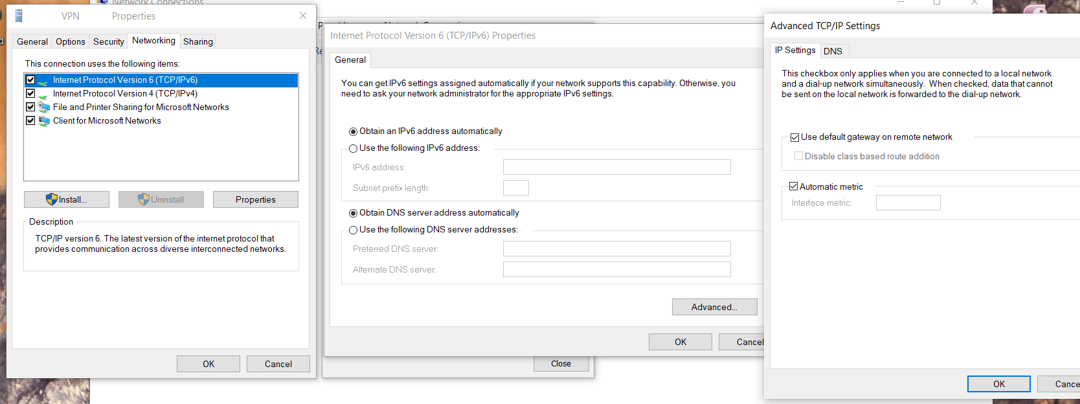Image resolution: width=1080 pixels, height=404 pixels.
Task: Open the Security tab
Action: pyautogui.click(x=108, y=41)
